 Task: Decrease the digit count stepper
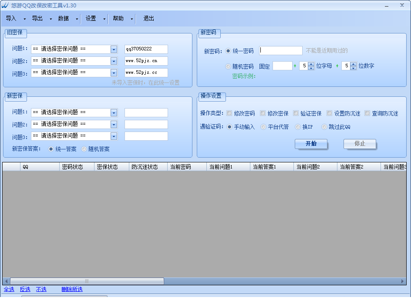353,68
